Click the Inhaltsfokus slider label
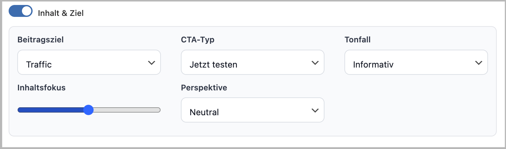 pyautogui.click(x=42, y=88)
